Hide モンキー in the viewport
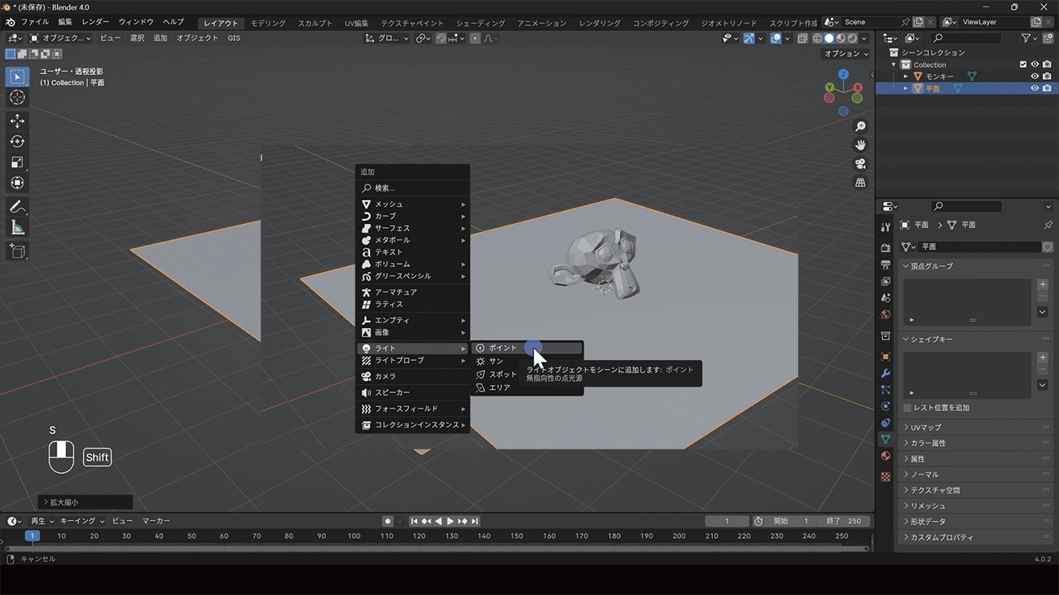 pos(1035,77)
